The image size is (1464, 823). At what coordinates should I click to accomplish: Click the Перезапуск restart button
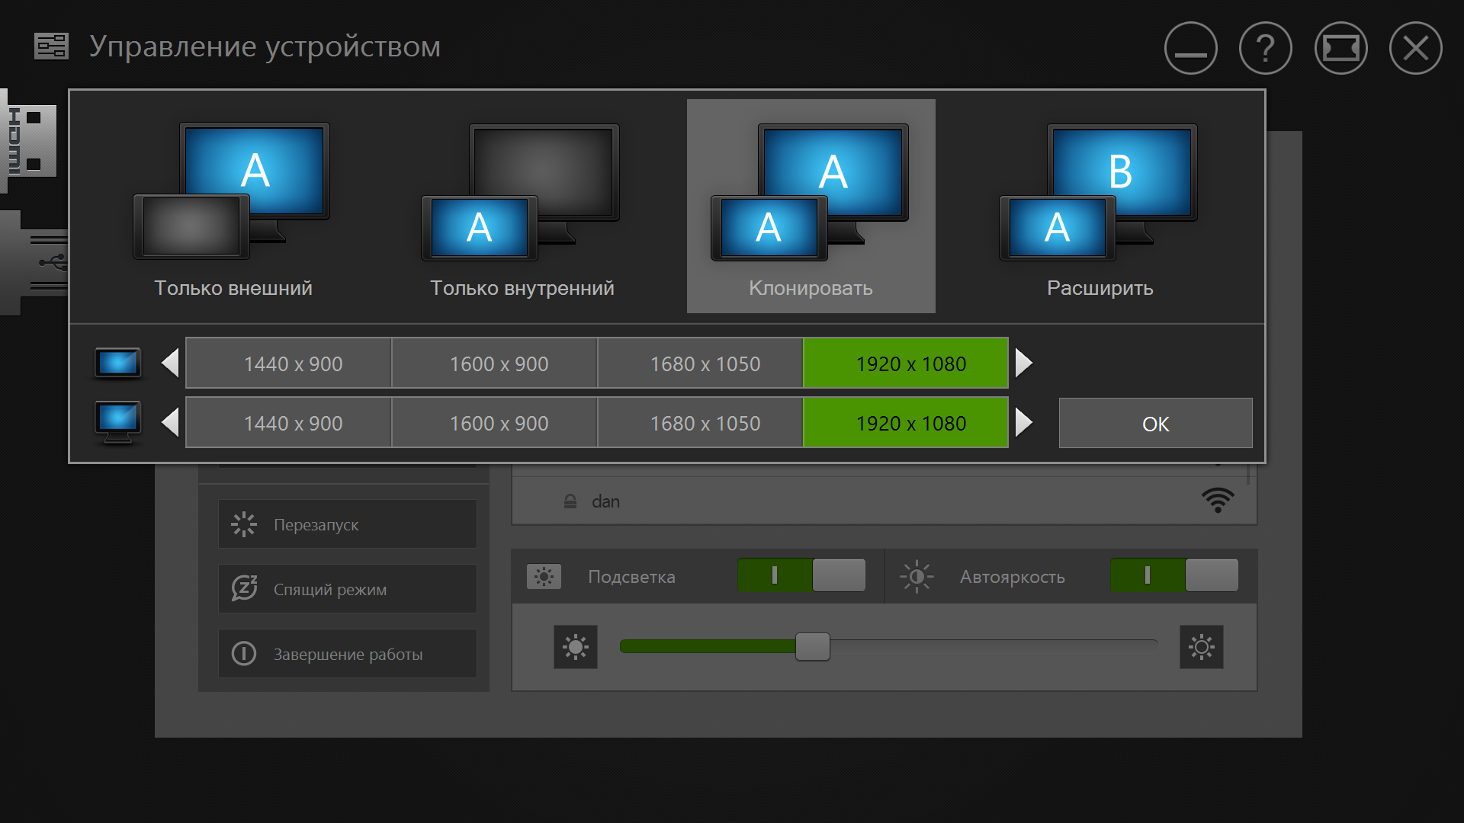(x=348, y=524)
